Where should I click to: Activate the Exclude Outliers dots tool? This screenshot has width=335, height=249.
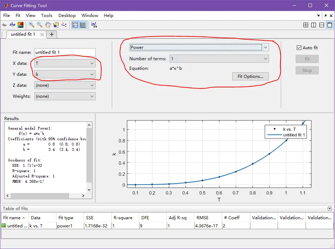click(64, 25)
